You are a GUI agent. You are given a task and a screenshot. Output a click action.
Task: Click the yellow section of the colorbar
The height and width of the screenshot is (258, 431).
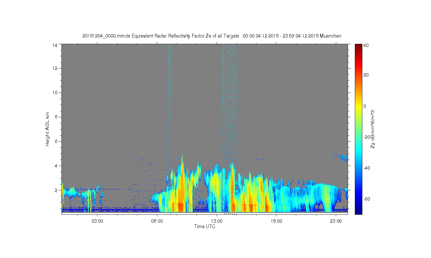click(x=358, y=106)
